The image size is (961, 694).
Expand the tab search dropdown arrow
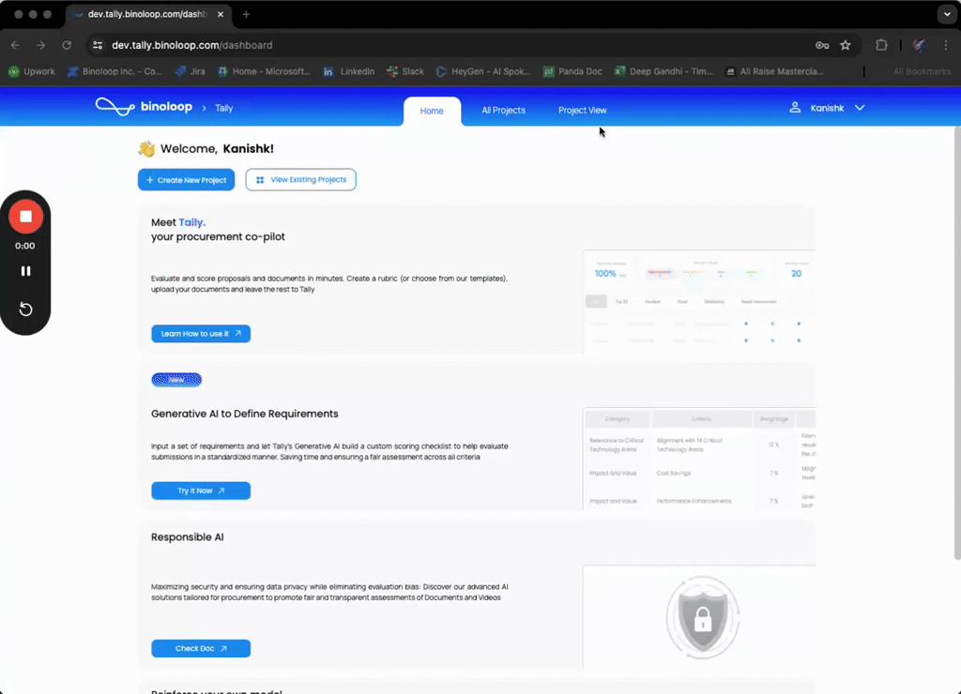coord(947,14)
